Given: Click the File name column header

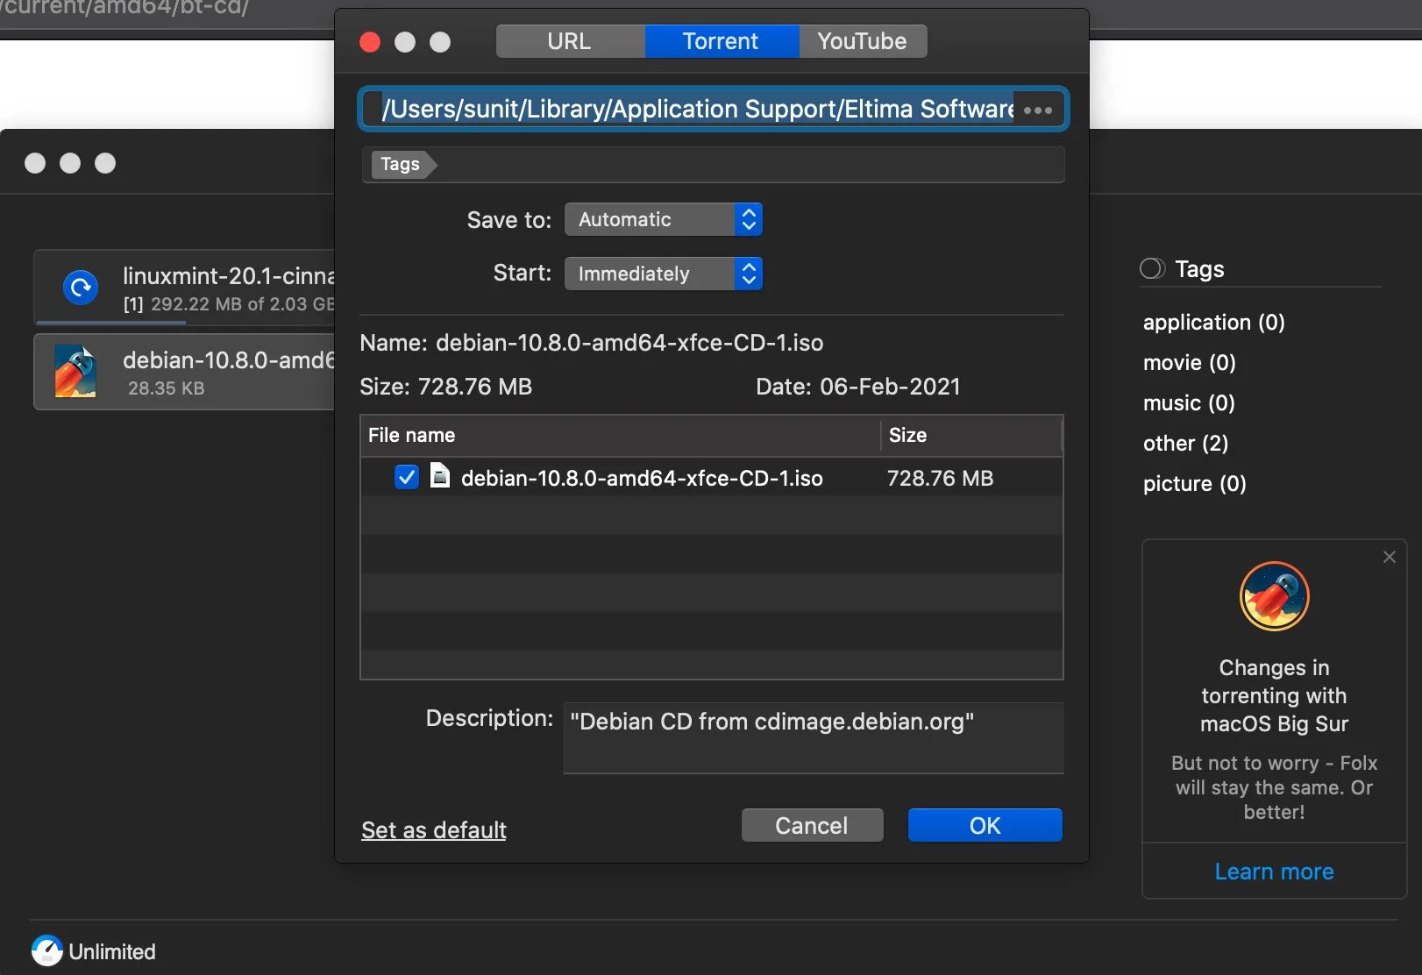Looking at the screenshot, I should (x=620, y=435).
